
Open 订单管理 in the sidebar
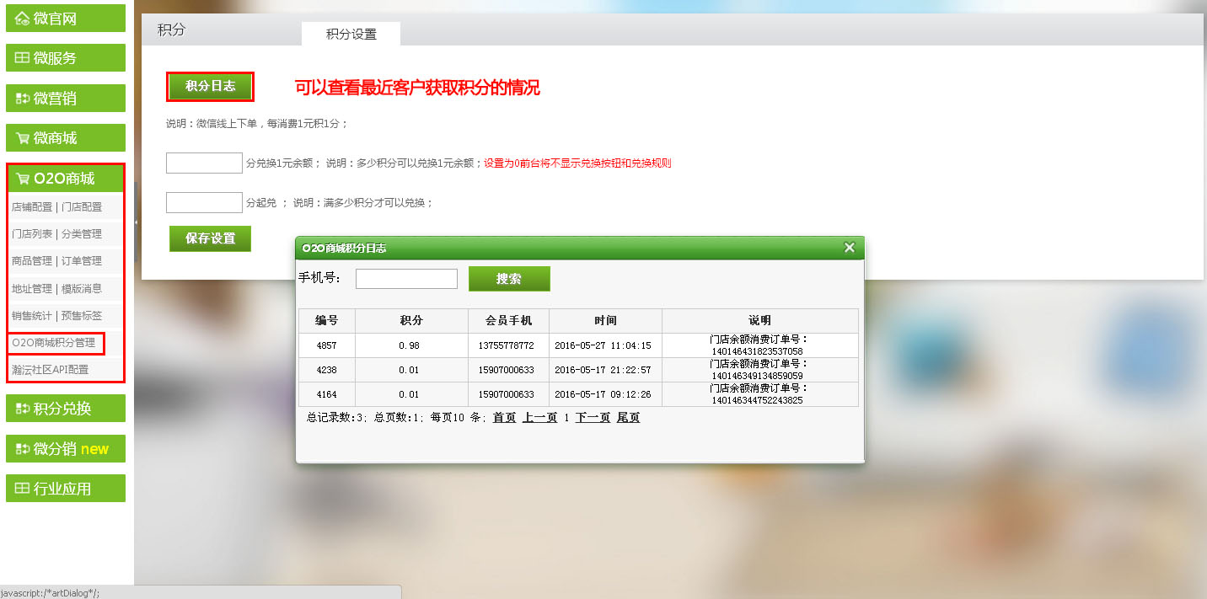82,261
